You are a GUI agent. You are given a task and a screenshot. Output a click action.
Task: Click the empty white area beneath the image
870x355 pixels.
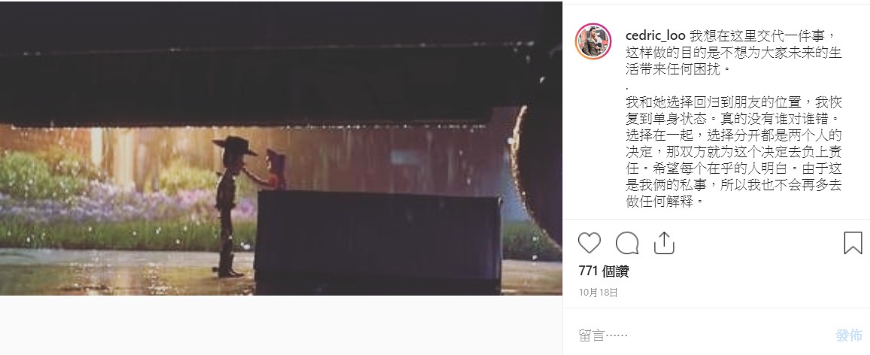280,325
